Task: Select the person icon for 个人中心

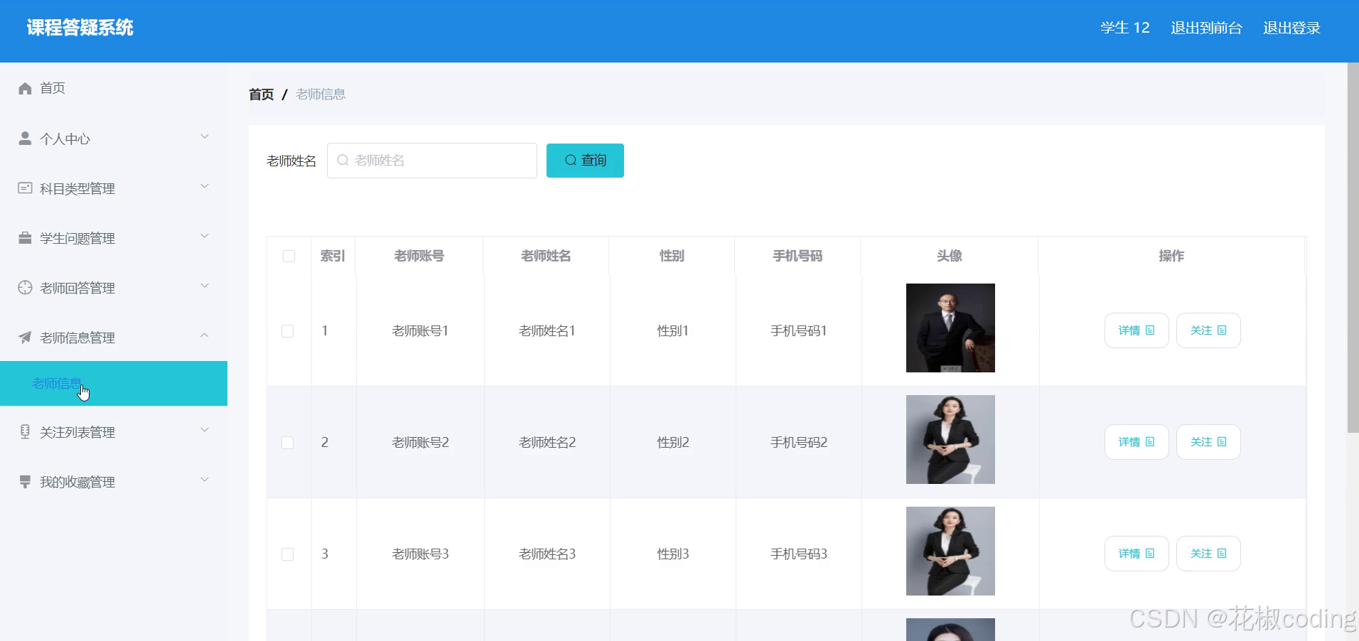Action: coord(25,138)
